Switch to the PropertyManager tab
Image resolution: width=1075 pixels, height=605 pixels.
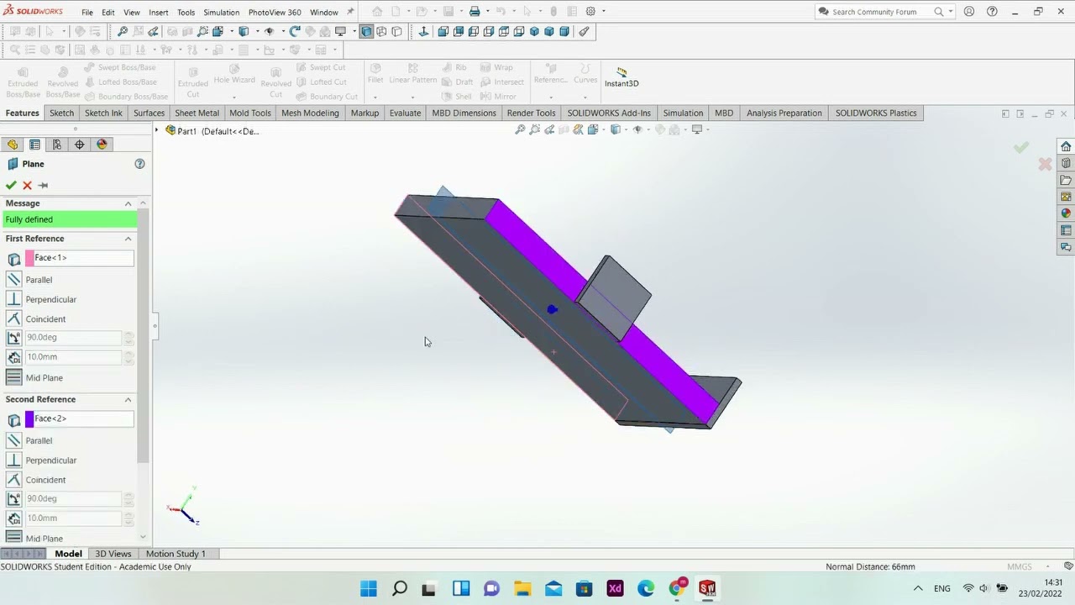[34, 145]
